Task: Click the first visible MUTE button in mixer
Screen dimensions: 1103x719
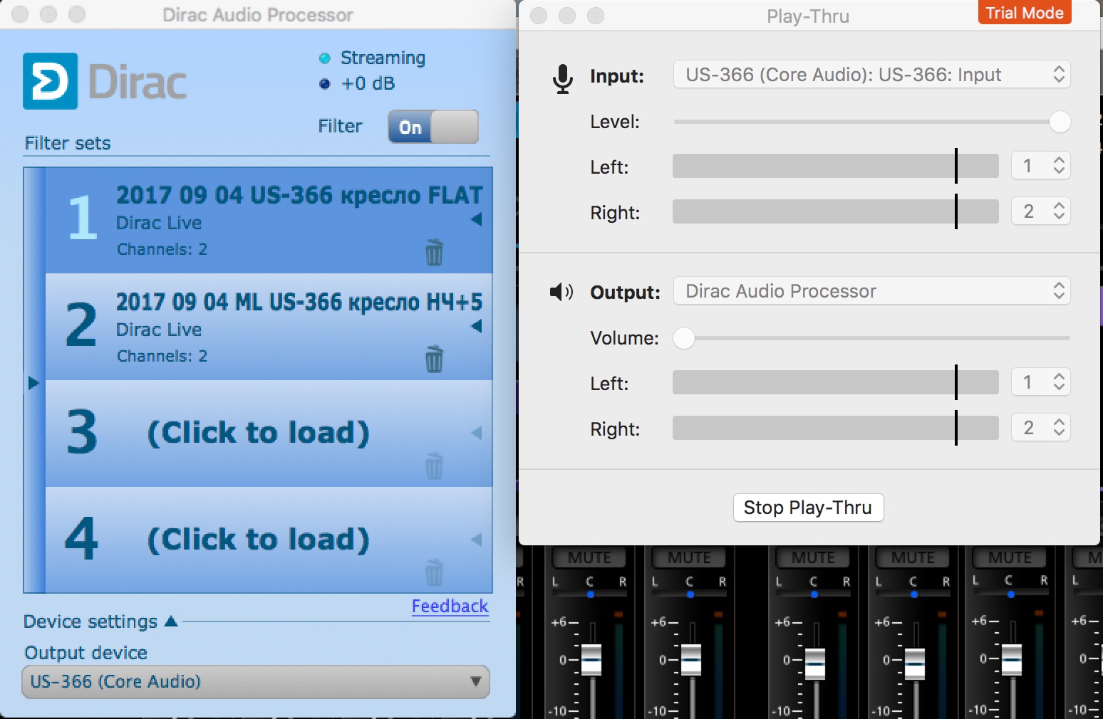Action: [589, 557]
